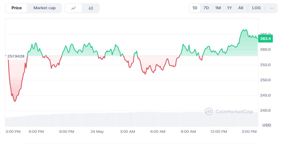
Task: Select the 7D time range
Action: coord(206,8)
